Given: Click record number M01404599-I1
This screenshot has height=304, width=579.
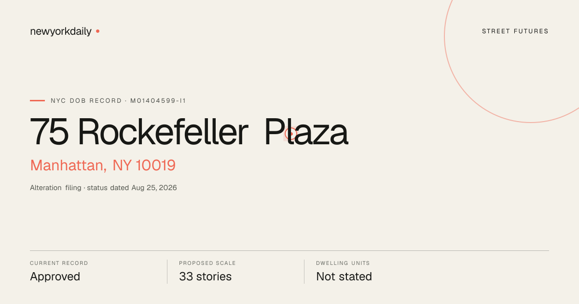Looking at the screenshot, I should 158,101.
